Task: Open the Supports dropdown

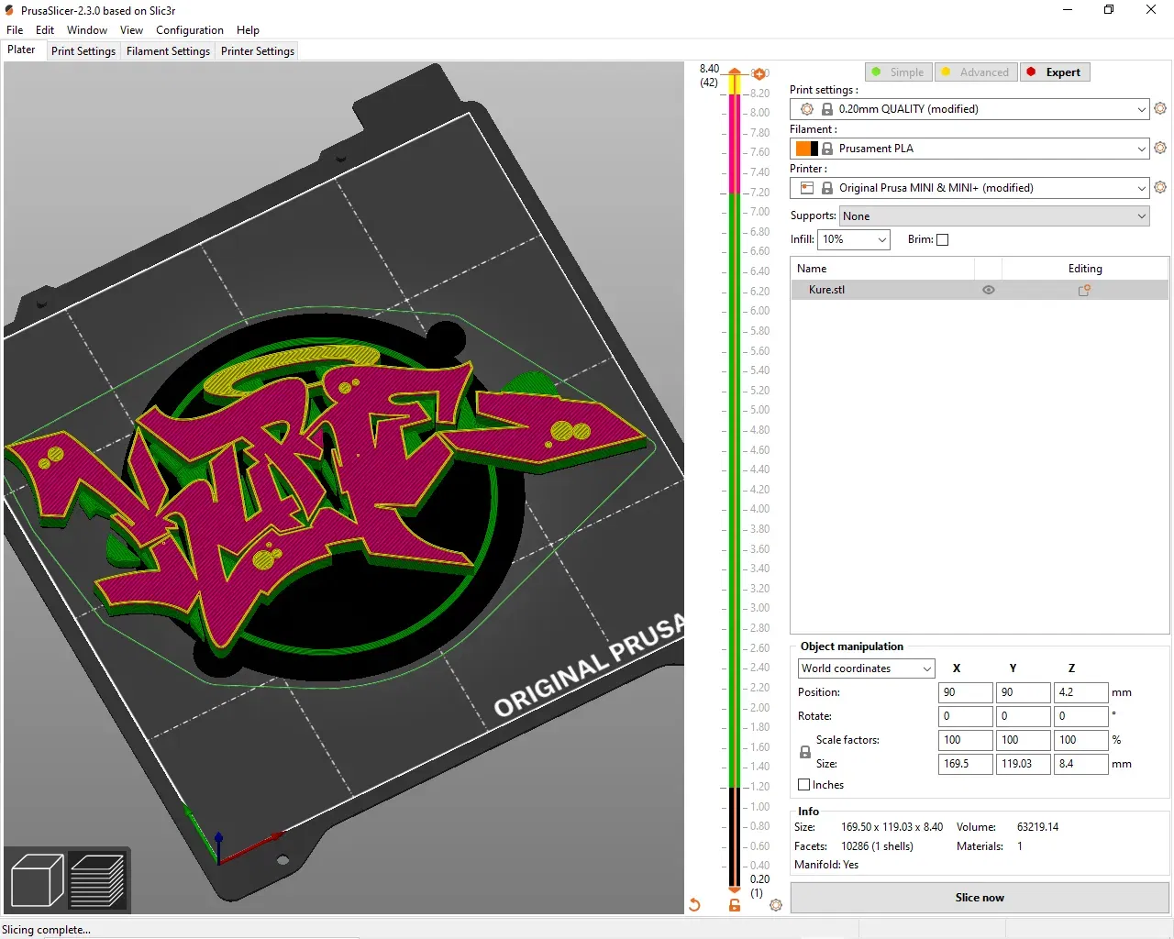Action: [x=994, y=216]
